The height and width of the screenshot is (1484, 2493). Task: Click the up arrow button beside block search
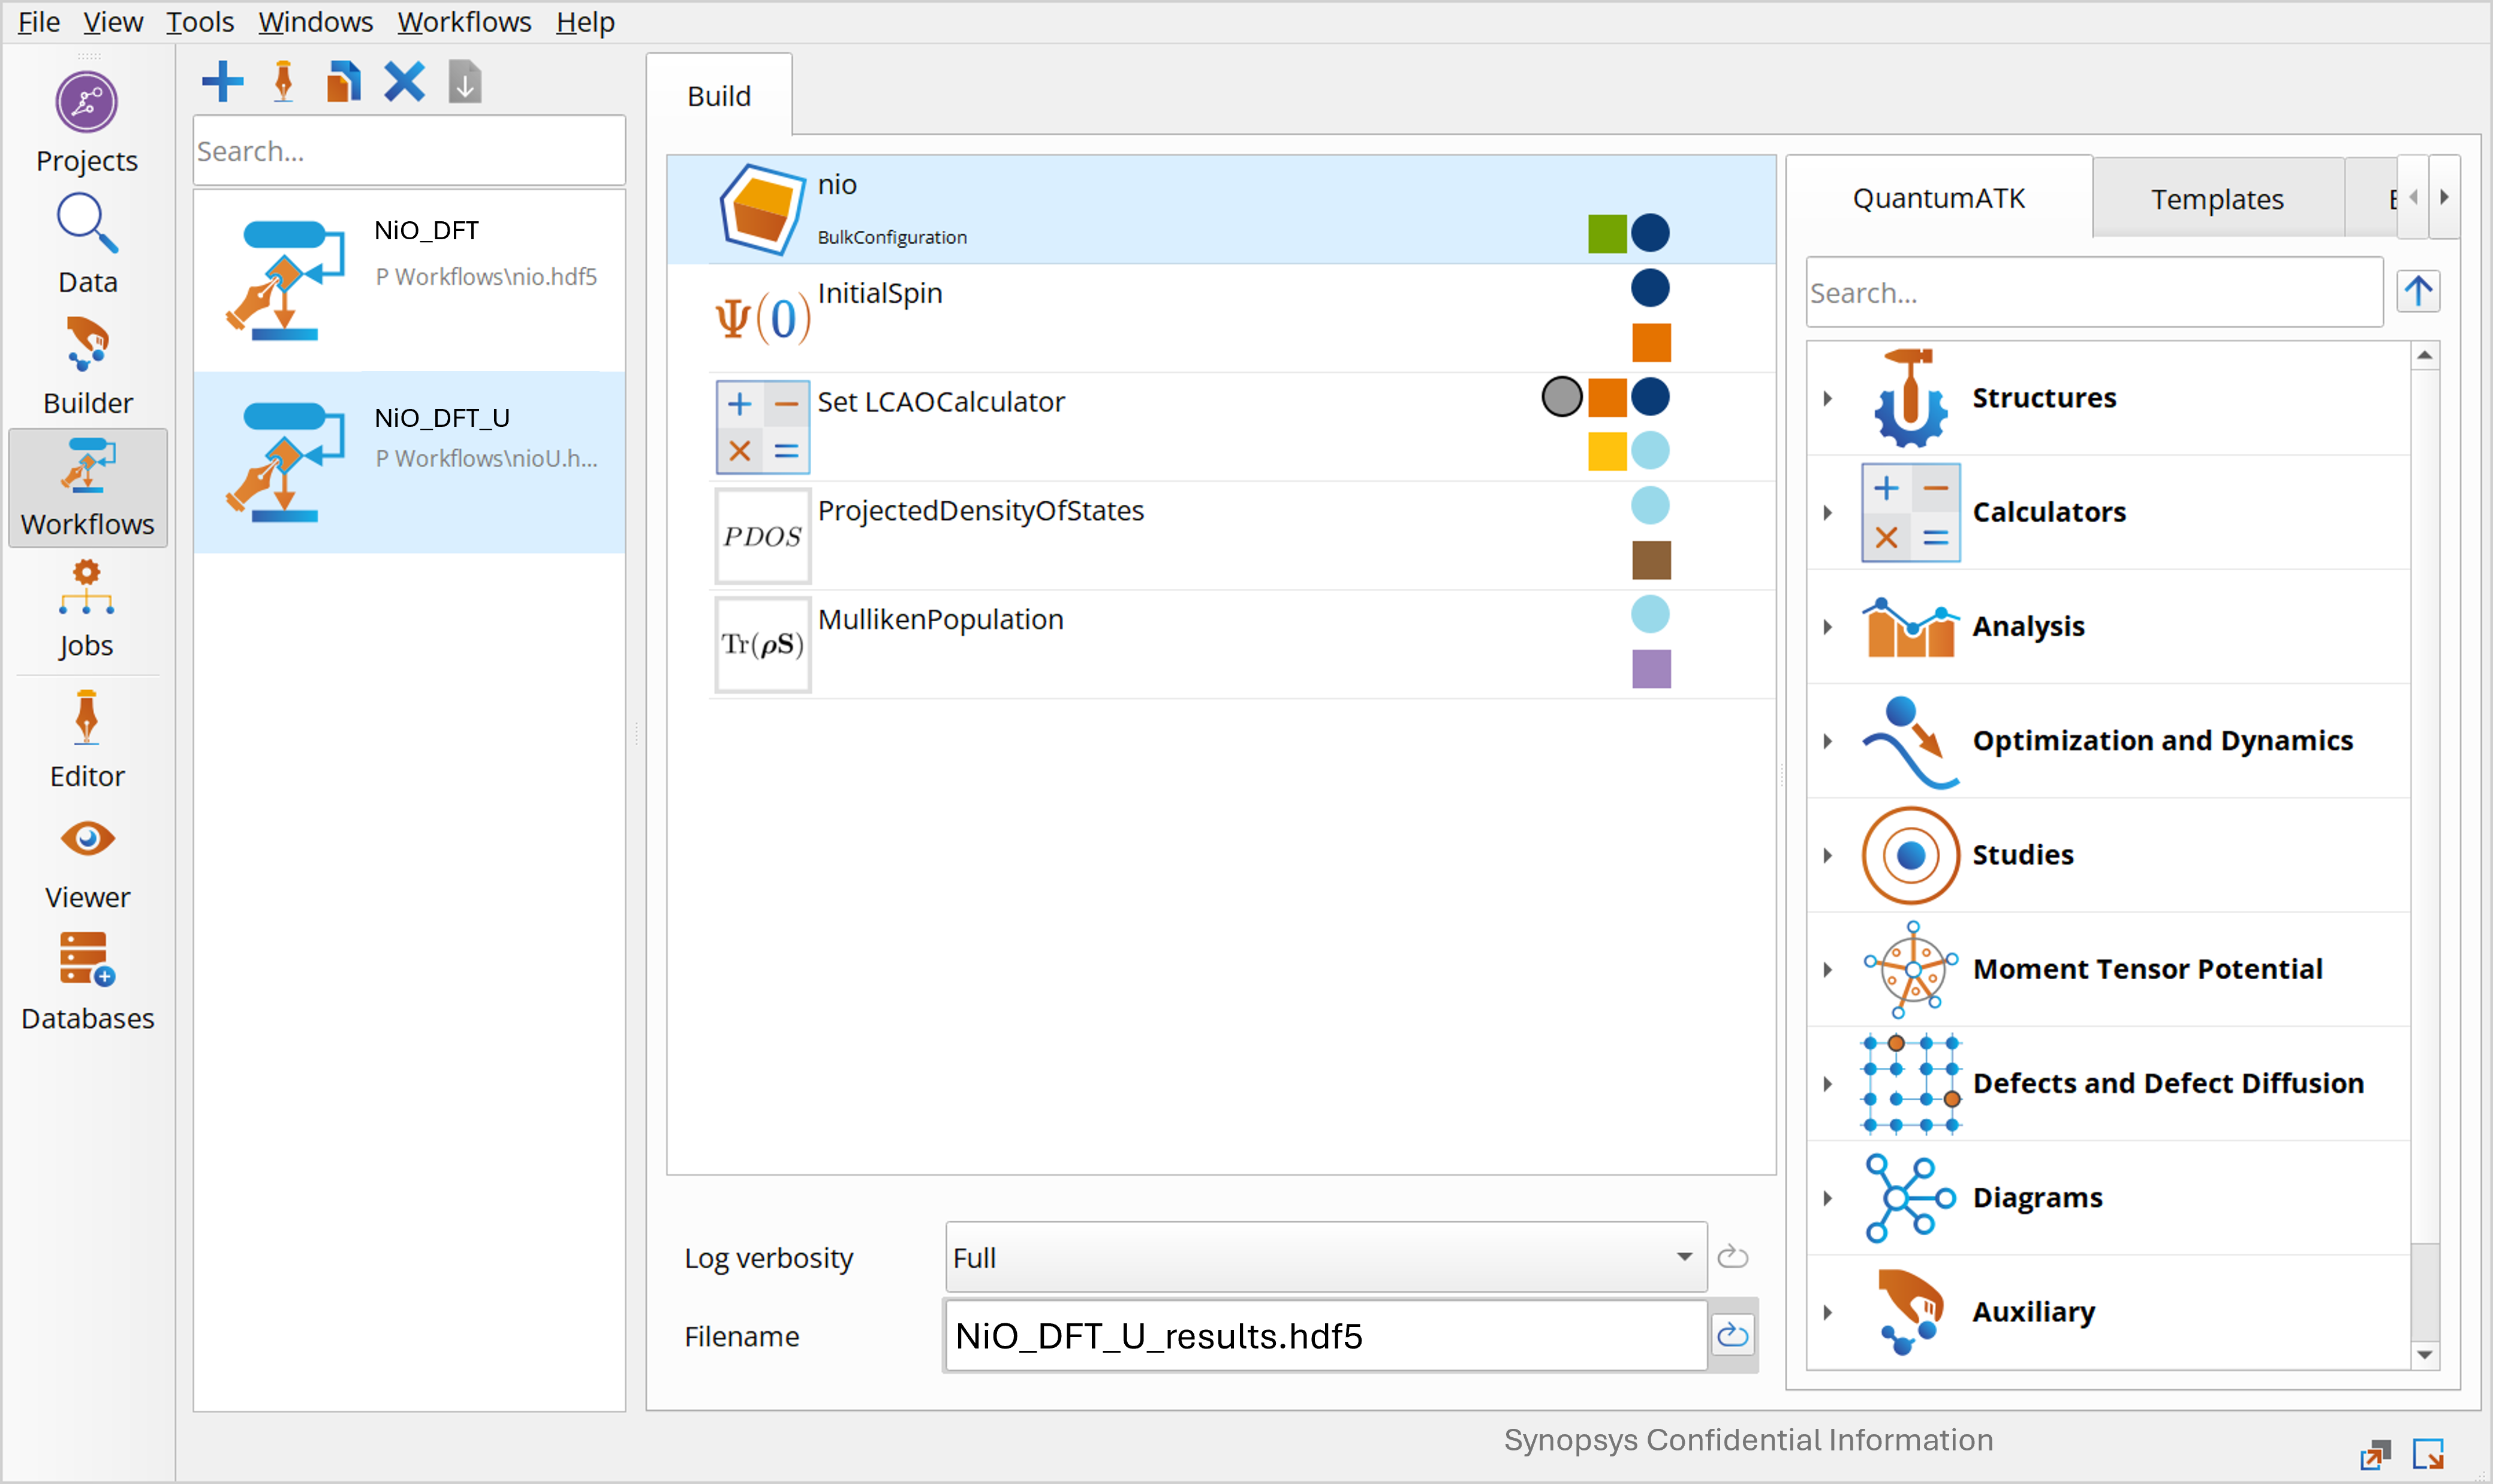click(x=2417, y=292)
